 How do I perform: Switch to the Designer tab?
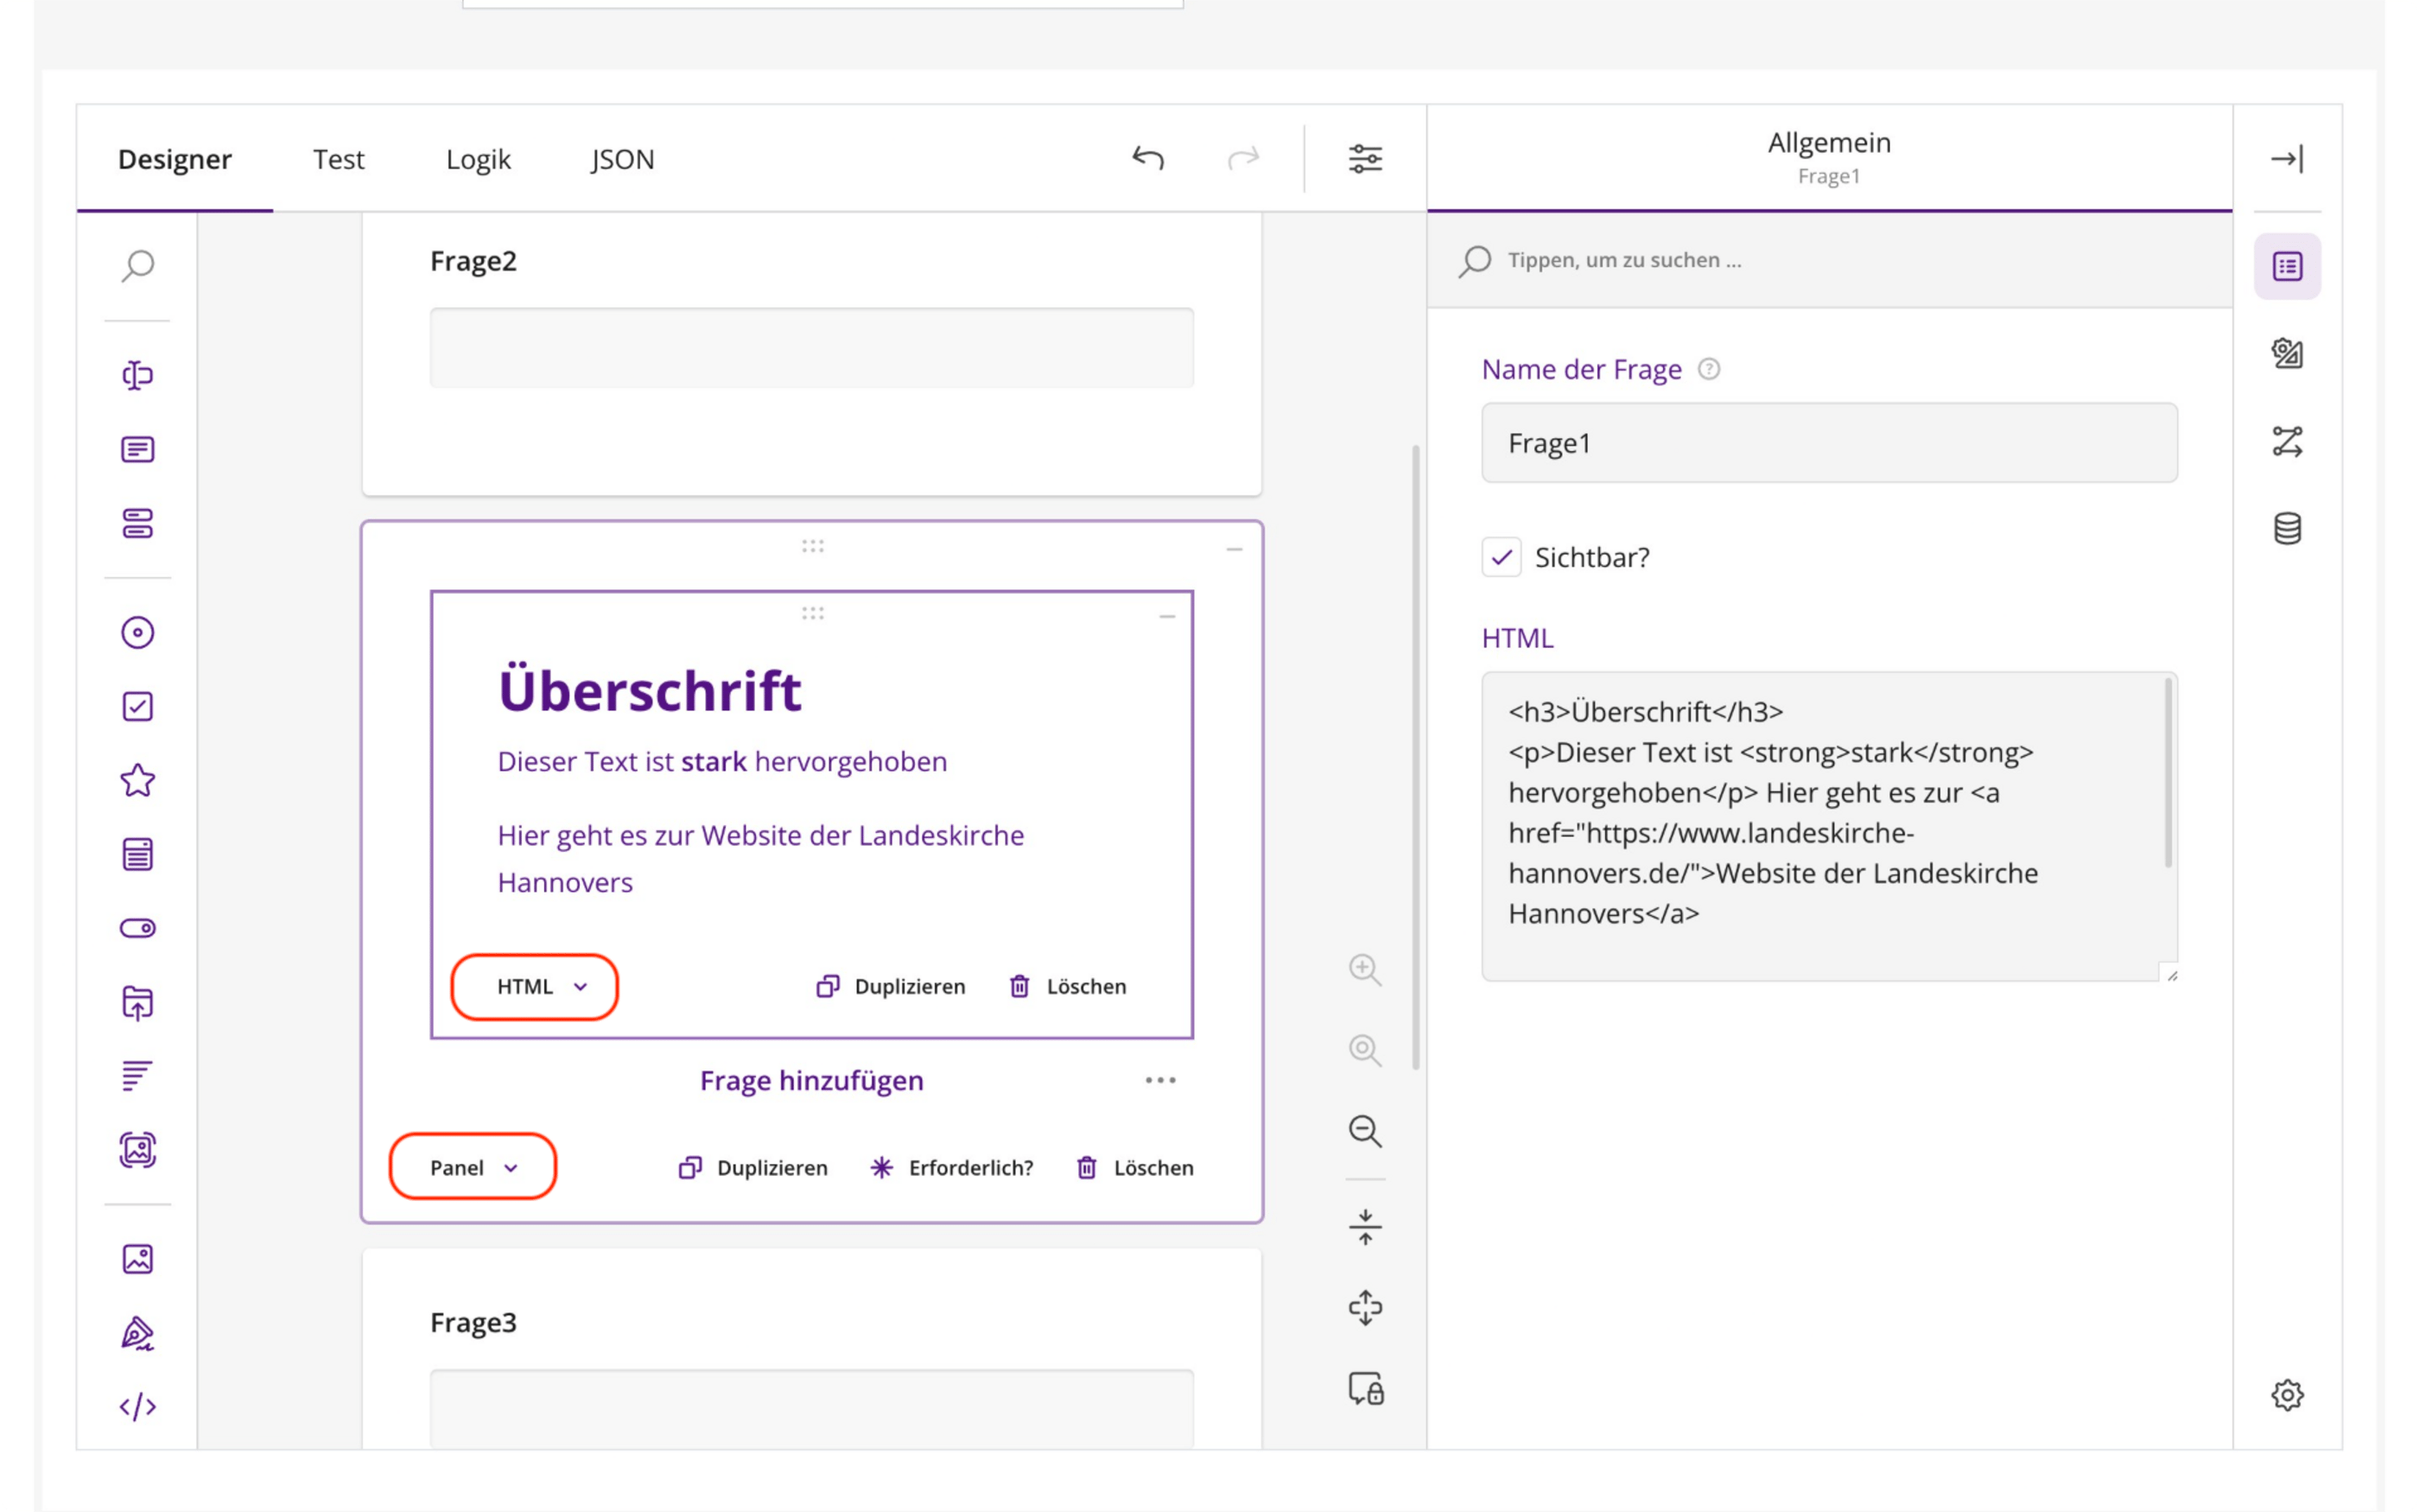175,159
